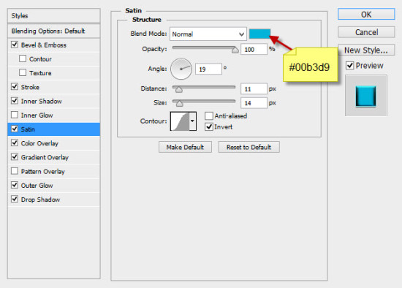Select the Texture sub-item label
Screen dimensions: 402x288
click(x=40, y=73)
